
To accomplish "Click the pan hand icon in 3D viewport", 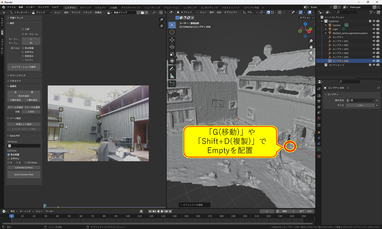I will tap(311, 47).
